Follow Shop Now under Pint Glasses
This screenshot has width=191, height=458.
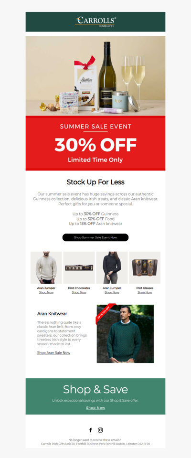click(x=145, y=292)
